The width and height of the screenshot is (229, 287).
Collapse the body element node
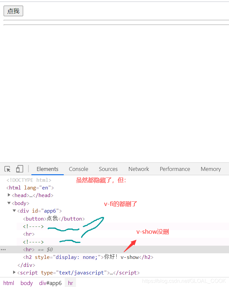coord(9,203)
